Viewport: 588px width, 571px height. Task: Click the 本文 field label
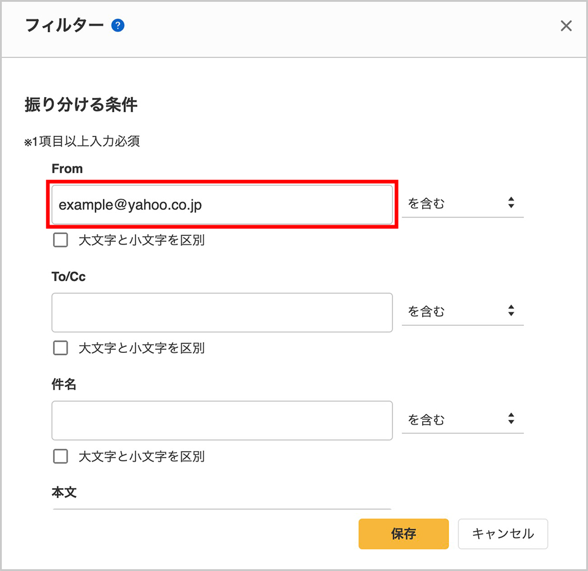coord(64,492)
